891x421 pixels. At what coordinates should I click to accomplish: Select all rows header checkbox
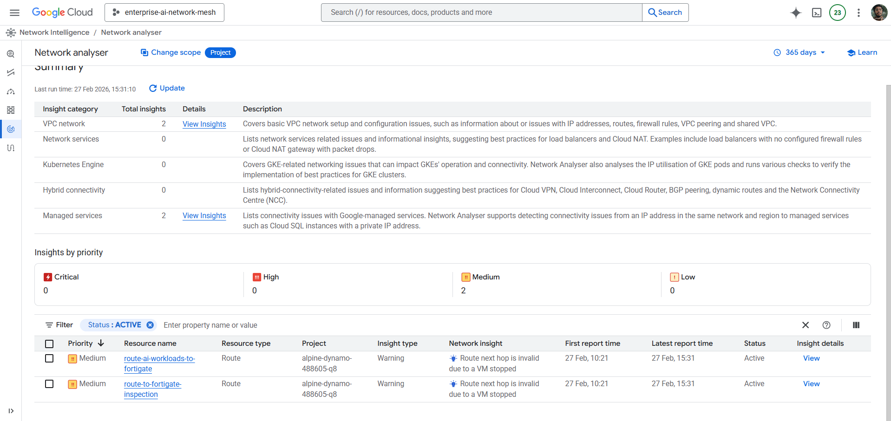[49, 343]
